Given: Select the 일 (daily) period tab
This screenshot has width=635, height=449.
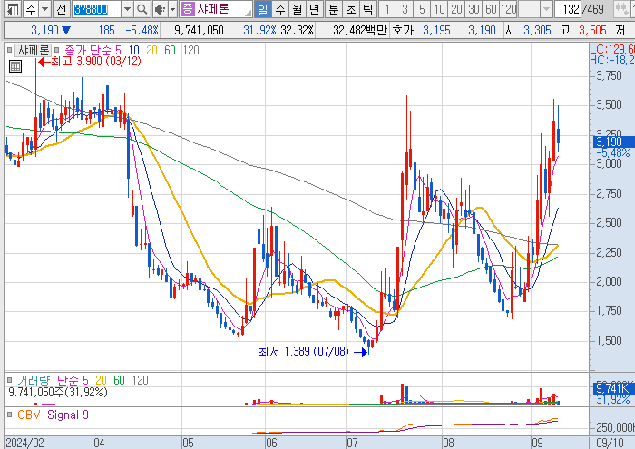Looking at the screenshot, I should click(x=263, y=9).
